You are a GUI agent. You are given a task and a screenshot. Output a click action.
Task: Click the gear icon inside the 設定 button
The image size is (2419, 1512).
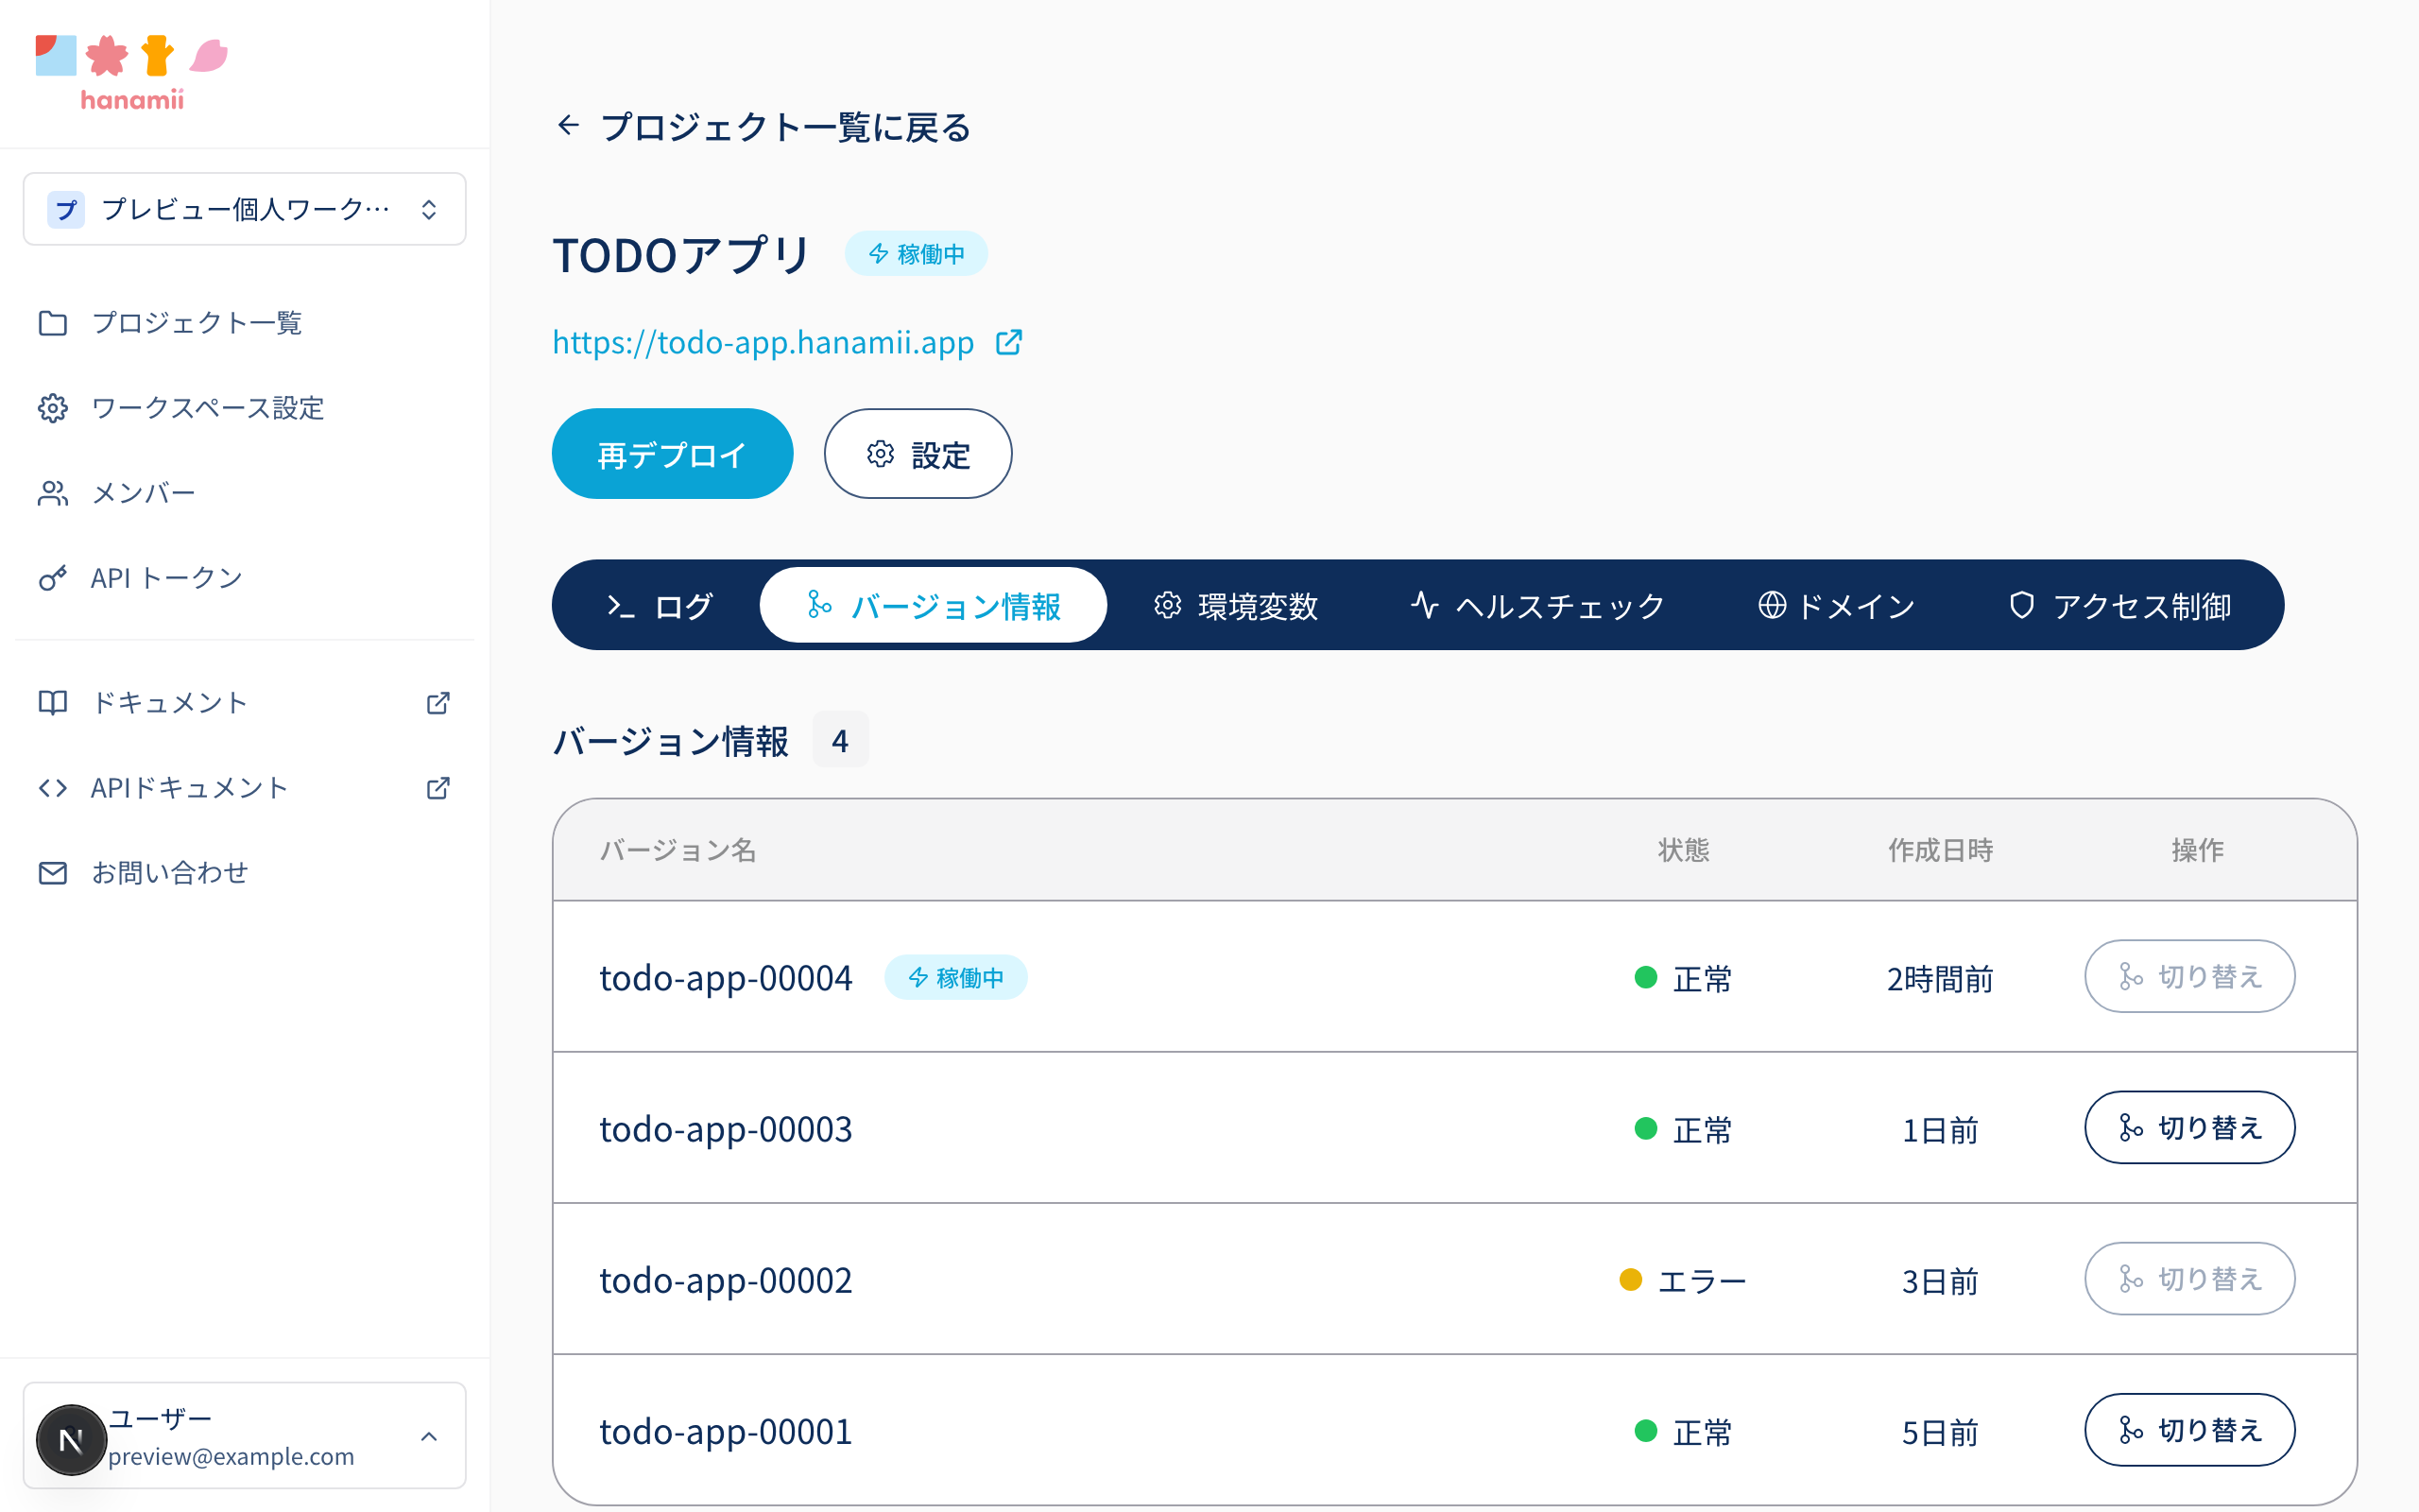tap(880, 454)
